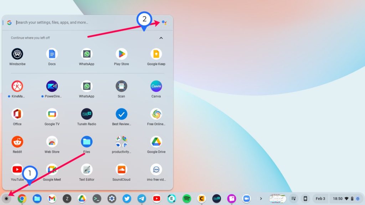Open the dark Z app on the shelf

click(67, 199)
